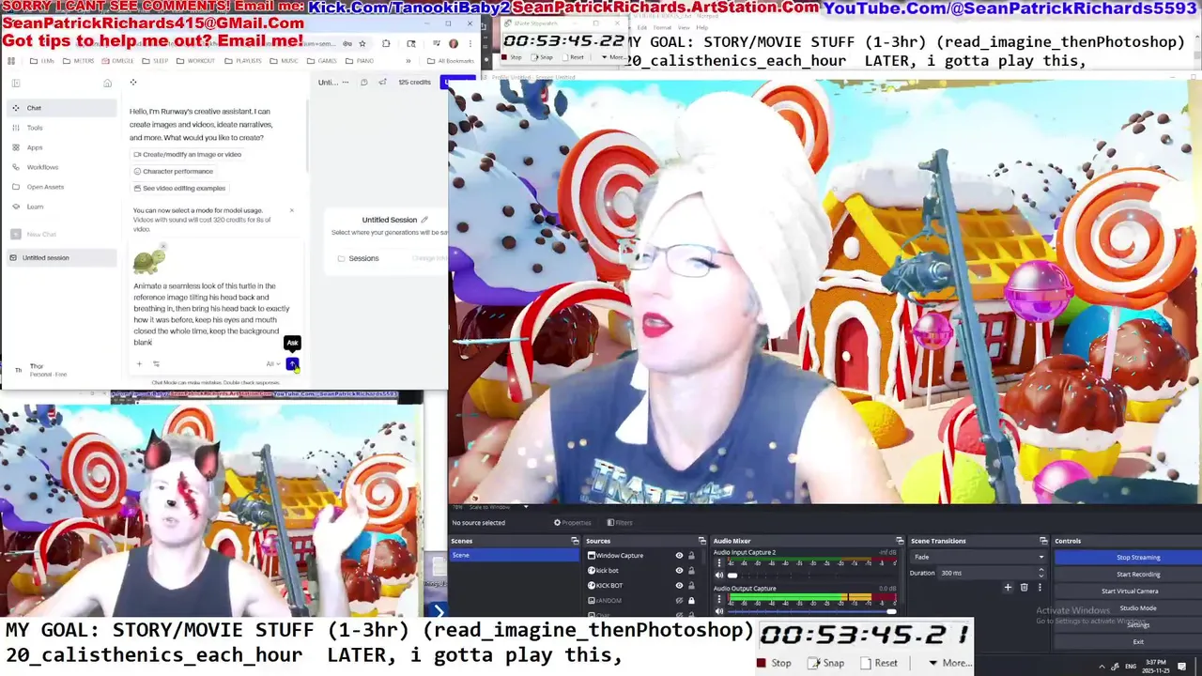Send the prompt with the blue arrow button
This screenshot has width=1202, height=676.
(292, 364)
